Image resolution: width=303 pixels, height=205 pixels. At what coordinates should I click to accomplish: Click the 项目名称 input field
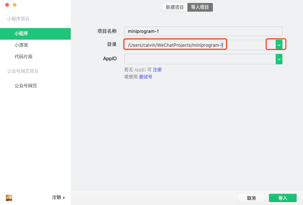coord(203,31)
